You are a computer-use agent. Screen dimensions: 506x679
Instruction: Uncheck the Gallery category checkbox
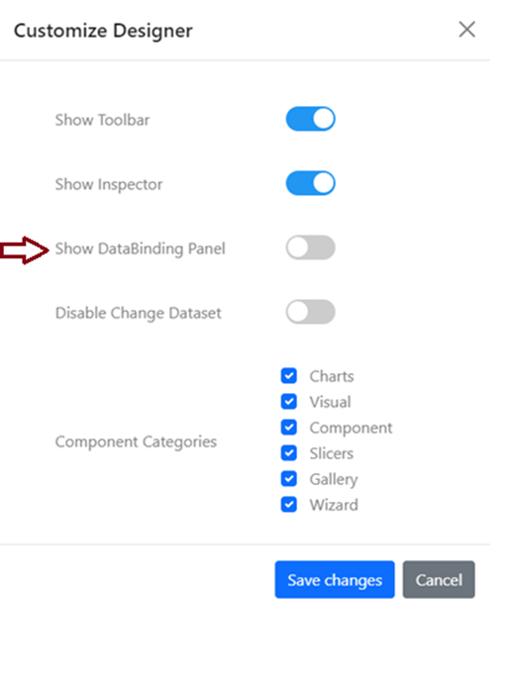(x=288, y=478)
